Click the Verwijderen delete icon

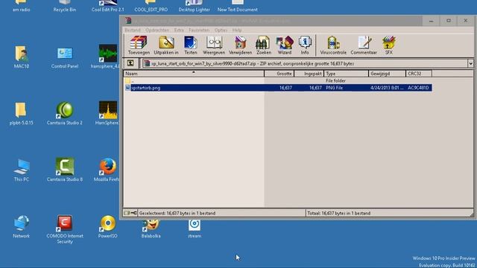(240, 45)
